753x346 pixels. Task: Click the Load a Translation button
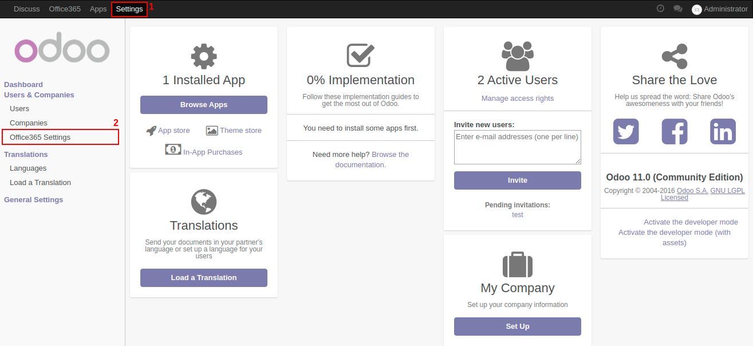[204, 278]
